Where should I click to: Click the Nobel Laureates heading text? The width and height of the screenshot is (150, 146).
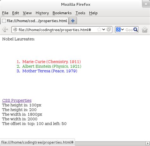(18, 39)
